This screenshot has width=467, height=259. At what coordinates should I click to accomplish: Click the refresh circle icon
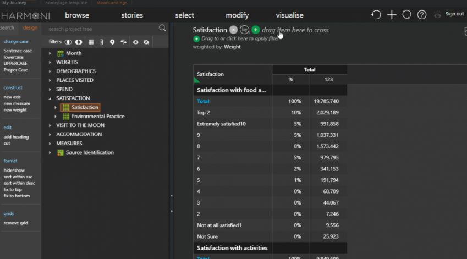pos(406,15)
